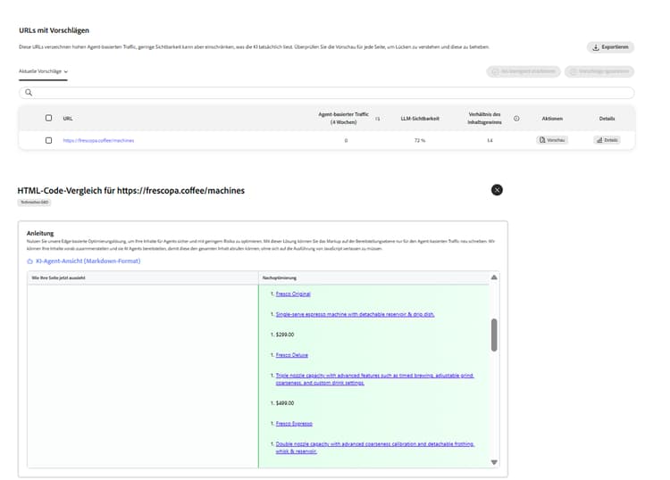Open KI-Agent-Ansicht (Markdown-Format) link
This screenshot has width=670, height=480.
88,261
